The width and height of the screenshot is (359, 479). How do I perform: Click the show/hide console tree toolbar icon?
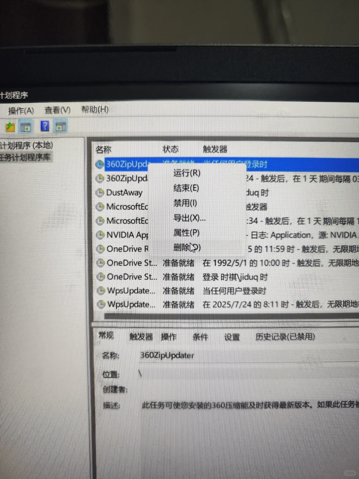26,126
